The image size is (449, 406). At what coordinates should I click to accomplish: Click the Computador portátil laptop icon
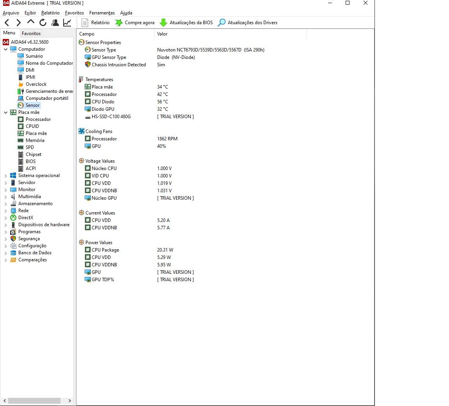click(x=21, y=98)
